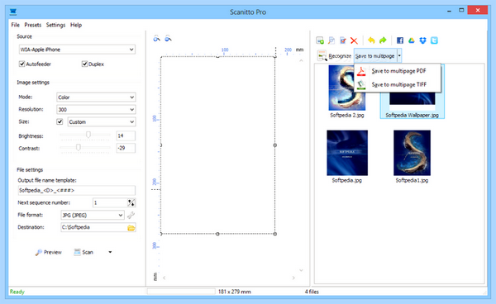Open the Resolution dropdown showing 300

click(x=96, y=110)
